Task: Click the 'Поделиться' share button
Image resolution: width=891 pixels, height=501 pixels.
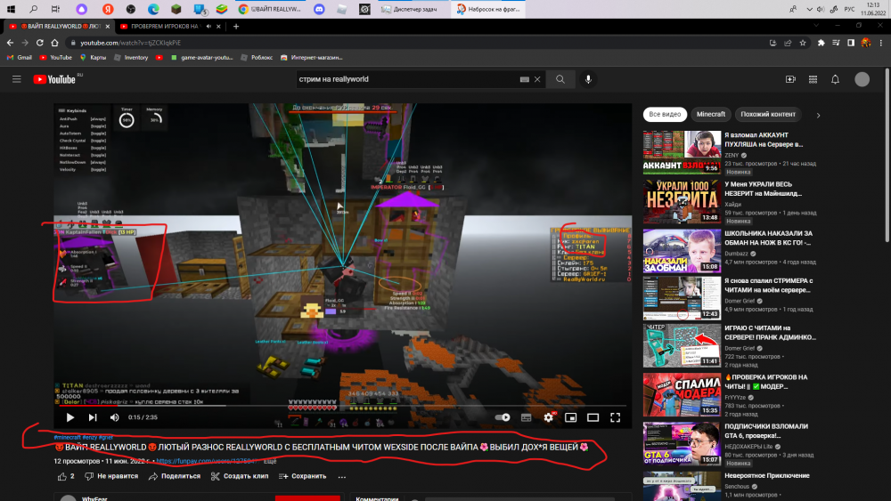Action: pos(175,477)
